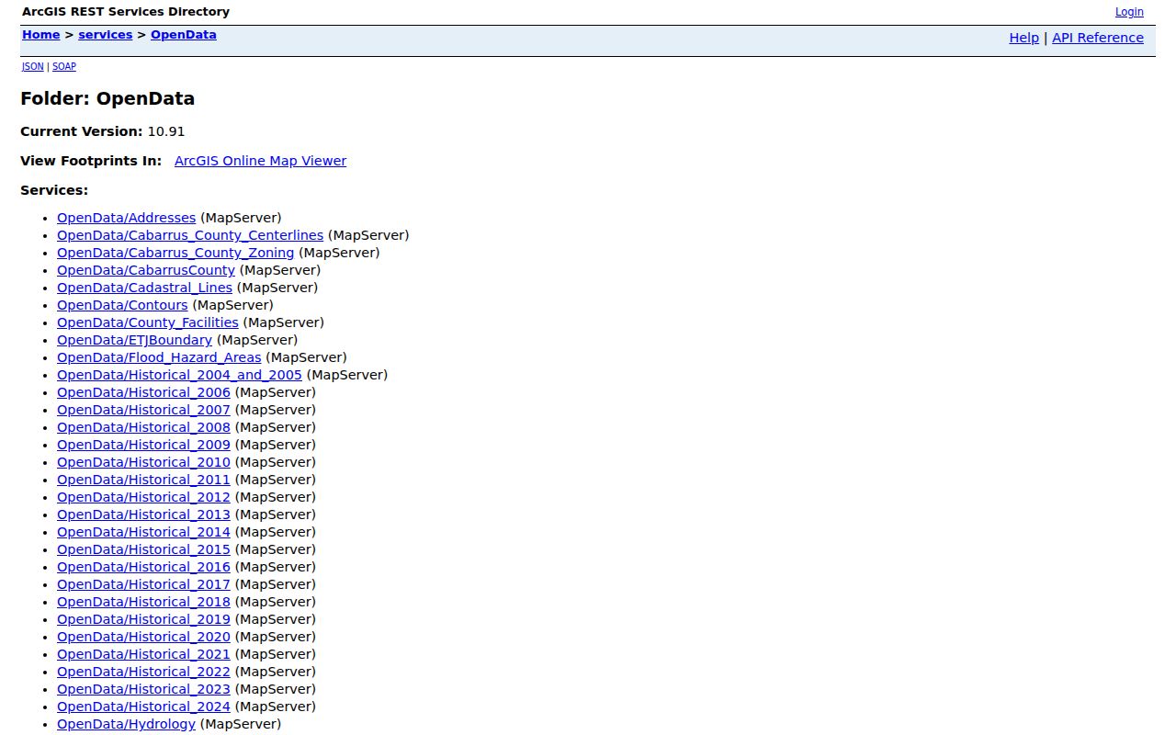Viewport: 1176px width, 735px height.
Task: Open OpenData/Flood_Hazard_Areas service
Action: point(159,357)
